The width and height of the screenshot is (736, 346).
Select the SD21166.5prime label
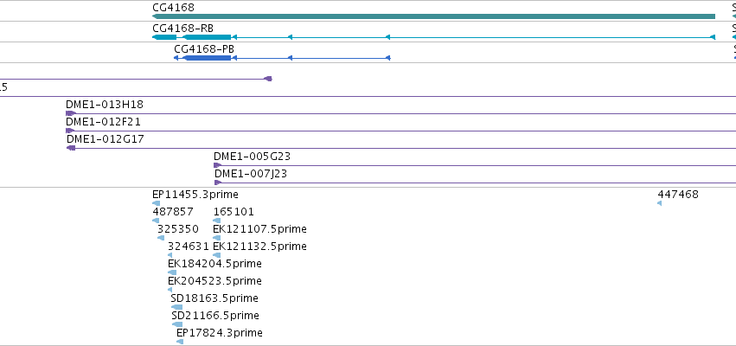click(215, 316)
